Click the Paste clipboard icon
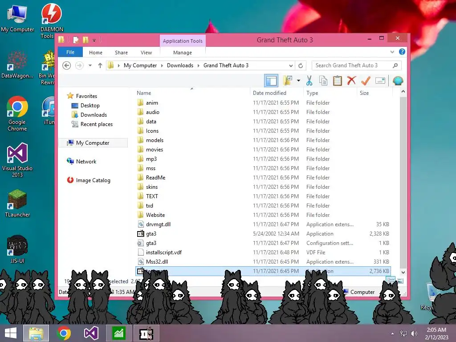 [x=338, y=81]
